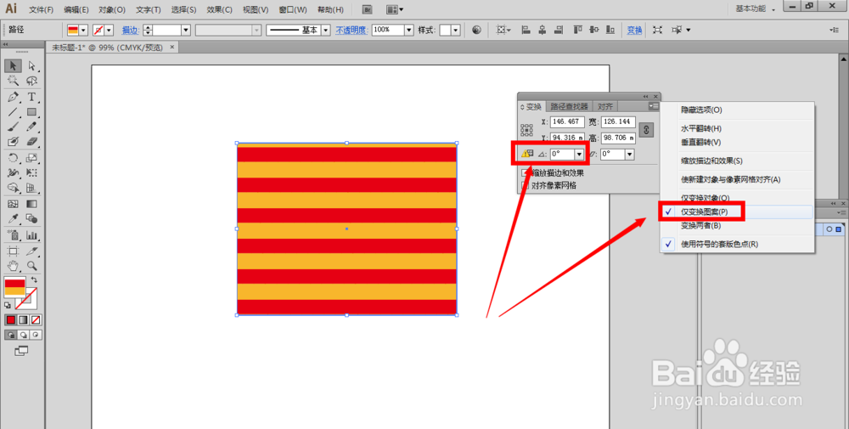The width and height of the screenshot is (849, 429).
Task: Switch to the 路径查找器 tab
Action: point(569,107)
